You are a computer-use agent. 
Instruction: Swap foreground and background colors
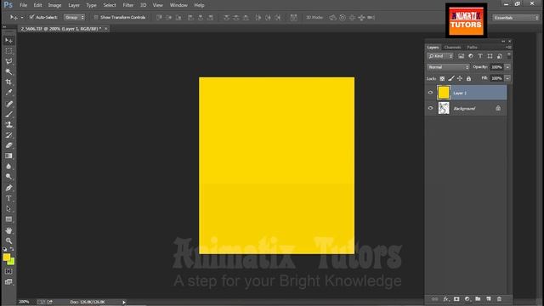click(12, 249)
